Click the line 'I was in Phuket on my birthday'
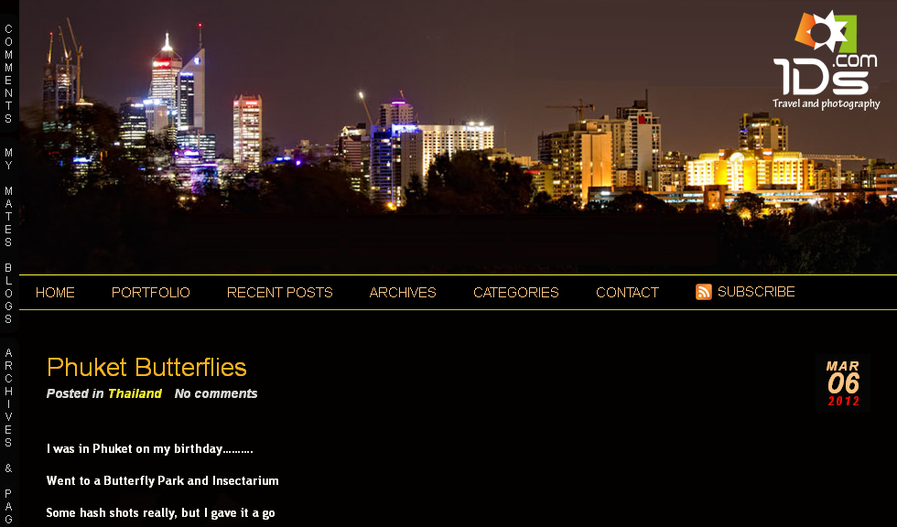The width and height of the screenshot is (897, 527). point(149,448)
